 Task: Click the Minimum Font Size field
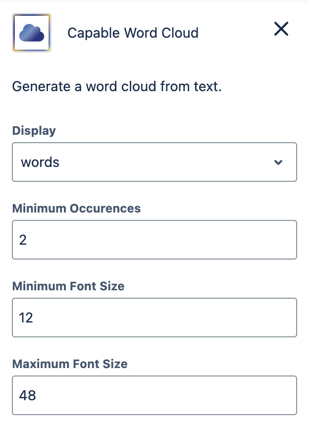(x=154, y=318)
